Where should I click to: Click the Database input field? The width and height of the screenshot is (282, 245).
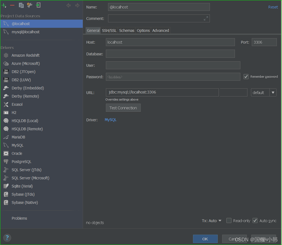pyautogui.click(x=170, y=54)
